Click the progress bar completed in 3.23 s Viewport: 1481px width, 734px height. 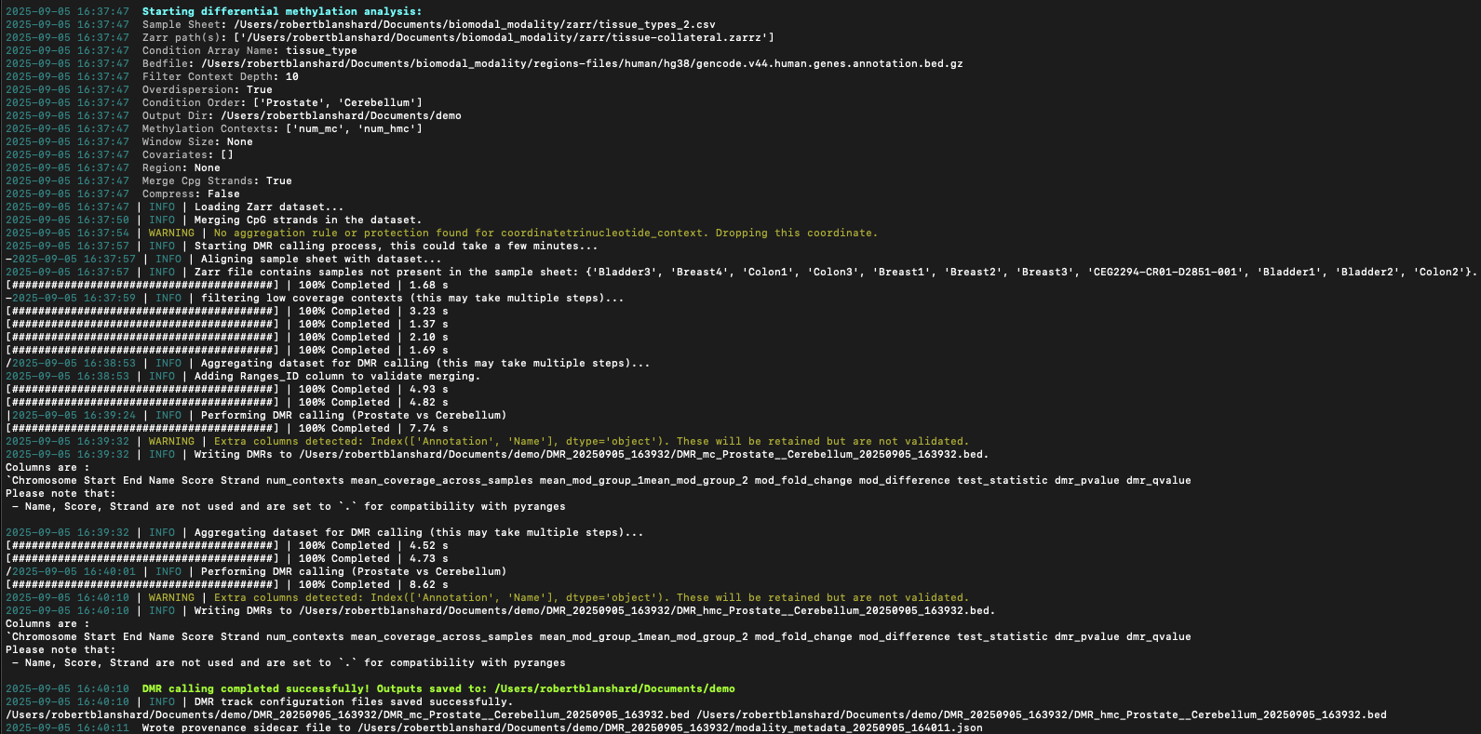(141, 311)
